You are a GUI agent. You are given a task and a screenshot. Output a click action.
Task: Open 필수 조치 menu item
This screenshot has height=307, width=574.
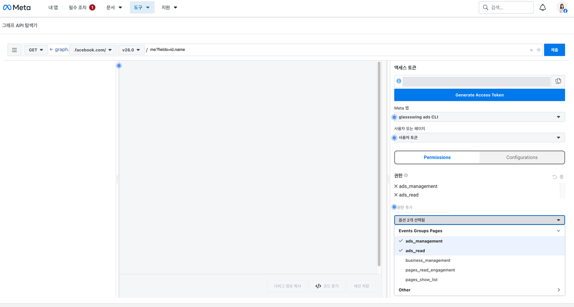click(x=82, y=7)
